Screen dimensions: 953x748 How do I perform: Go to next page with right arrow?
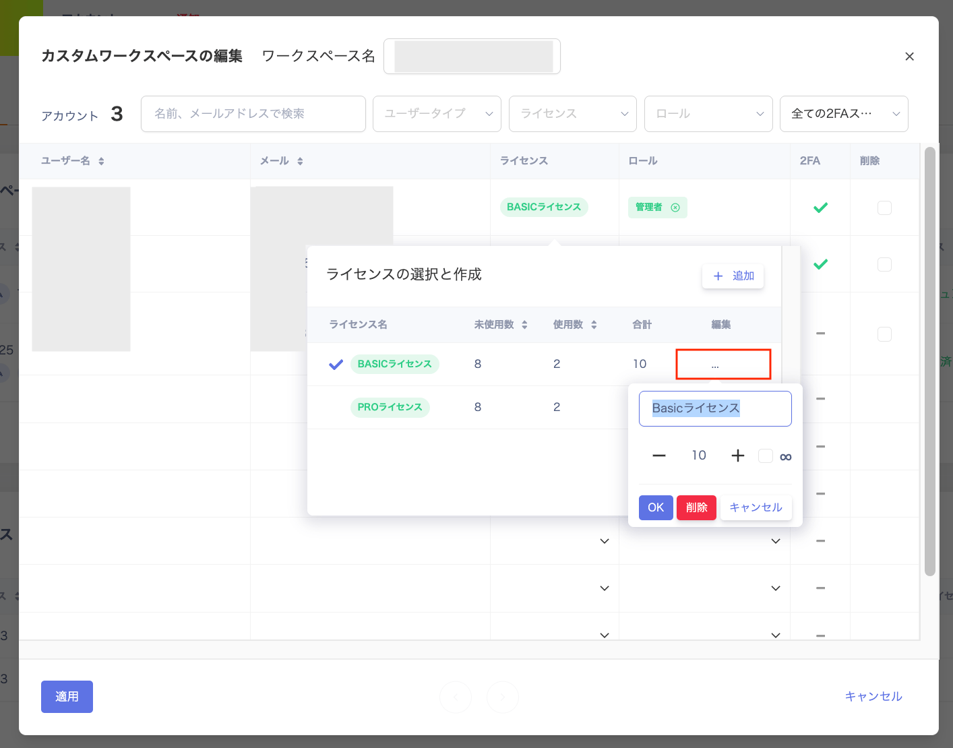pyautogui.click(x=503, y=697)
